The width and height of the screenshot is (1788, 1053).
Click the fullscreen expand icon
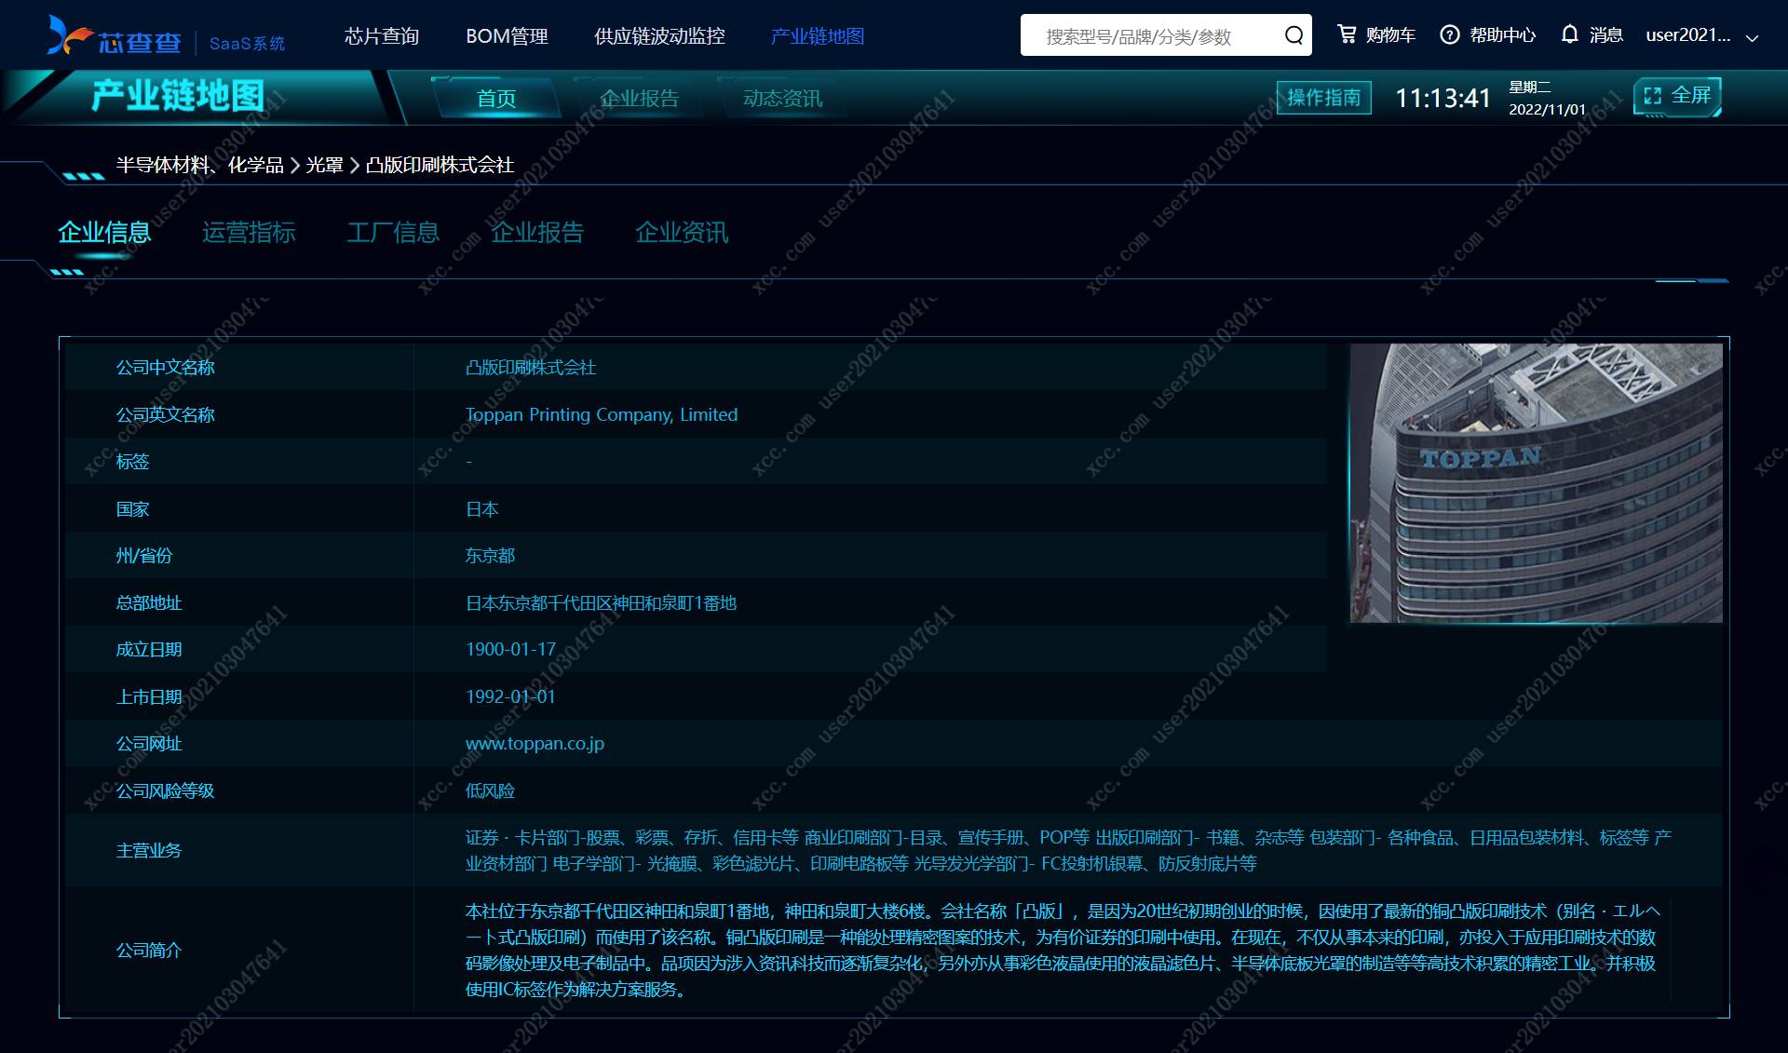1653,96
